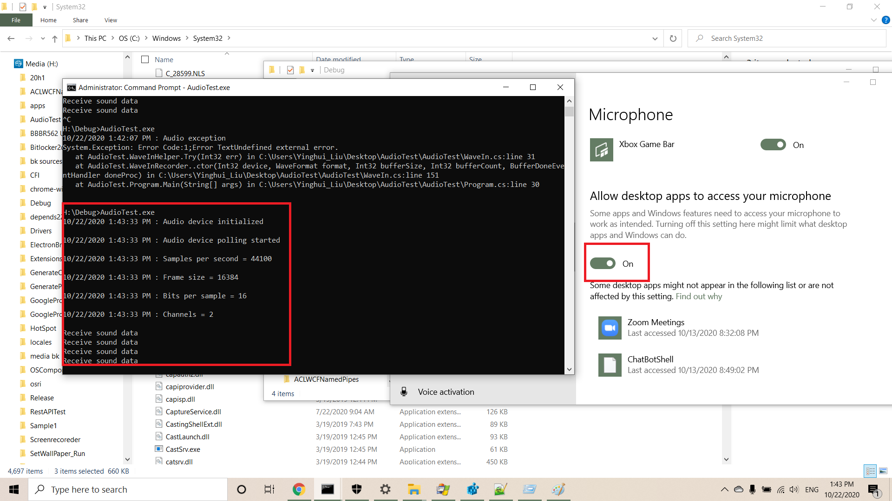
Task: Open File Explorer help
Action: pyautogui.click(x=885, y=20)
